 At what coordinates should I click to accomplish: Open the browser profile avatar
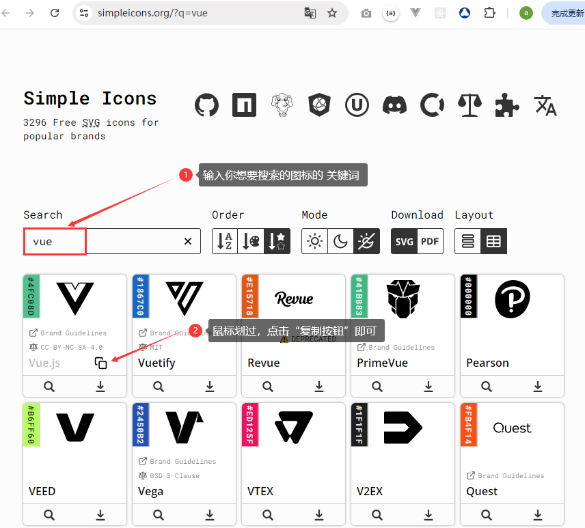click(x=526, y=13)
